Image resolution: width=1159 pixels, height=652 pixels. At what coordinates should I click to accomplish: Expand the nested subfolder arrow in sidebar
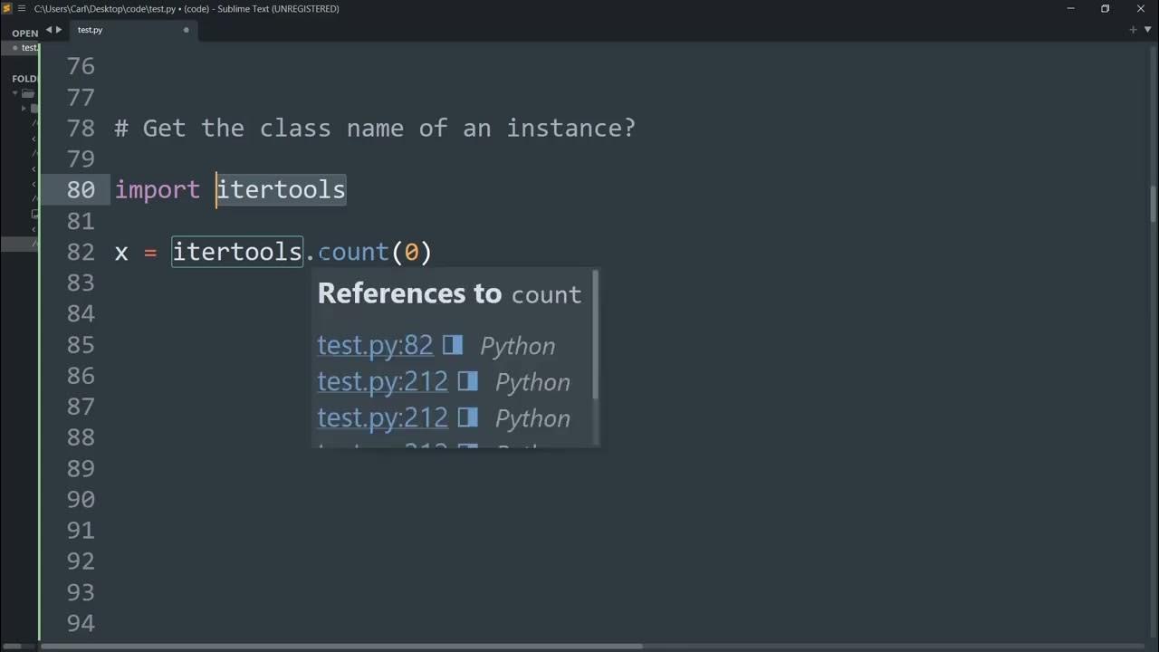pyautogui.click(x=24, y=109)
